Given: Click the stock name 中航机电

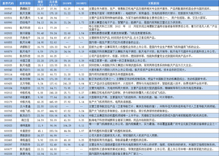Looking at the screenshot, I should click(25, 93).
